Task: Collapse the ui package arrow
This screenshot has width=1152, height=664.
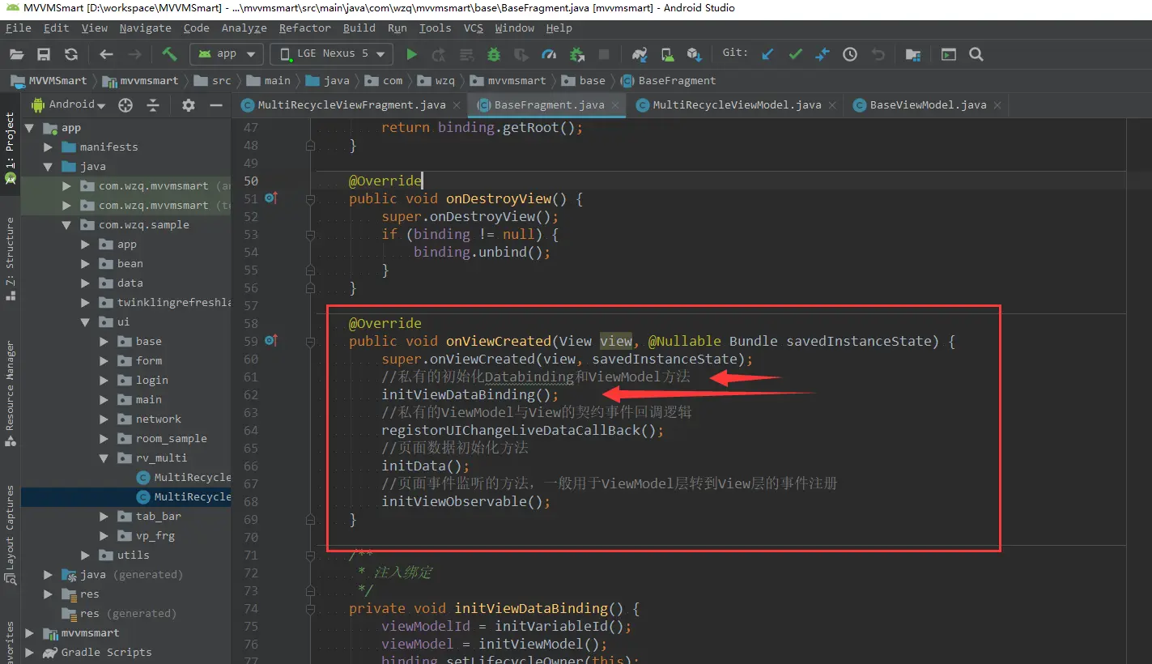Action: [x=87, y=321]
